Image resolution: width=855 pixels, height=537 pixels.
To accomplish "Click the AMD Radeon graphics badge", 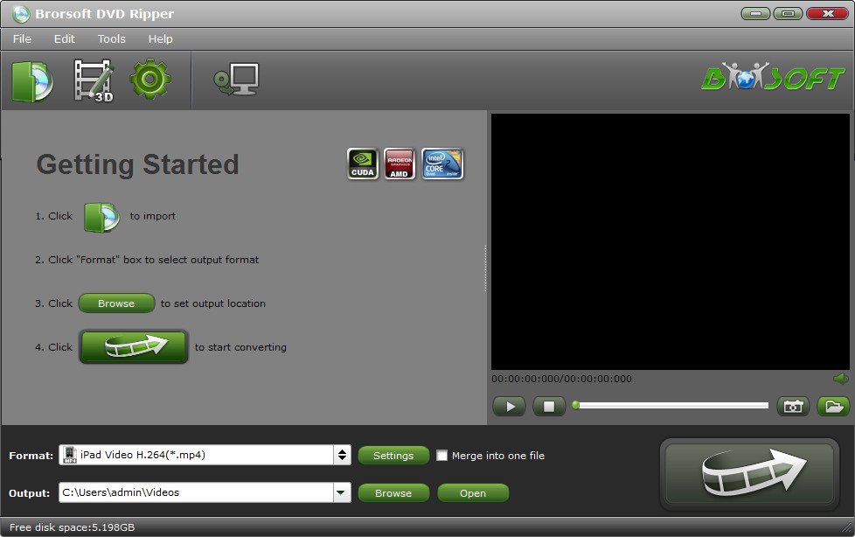I will click(402, 164).
